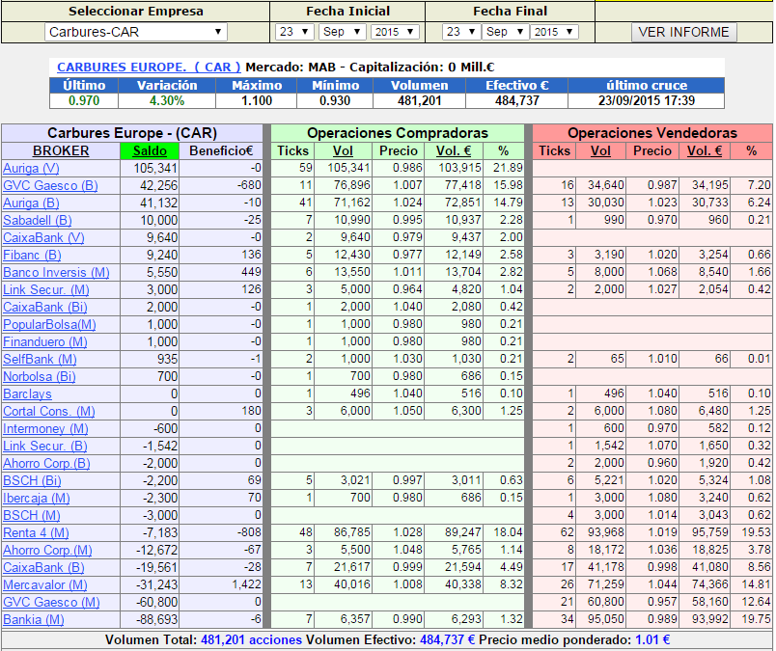
Task: Click the VER INFORME button
Action: pyautogui.click(x=683, y=32)
